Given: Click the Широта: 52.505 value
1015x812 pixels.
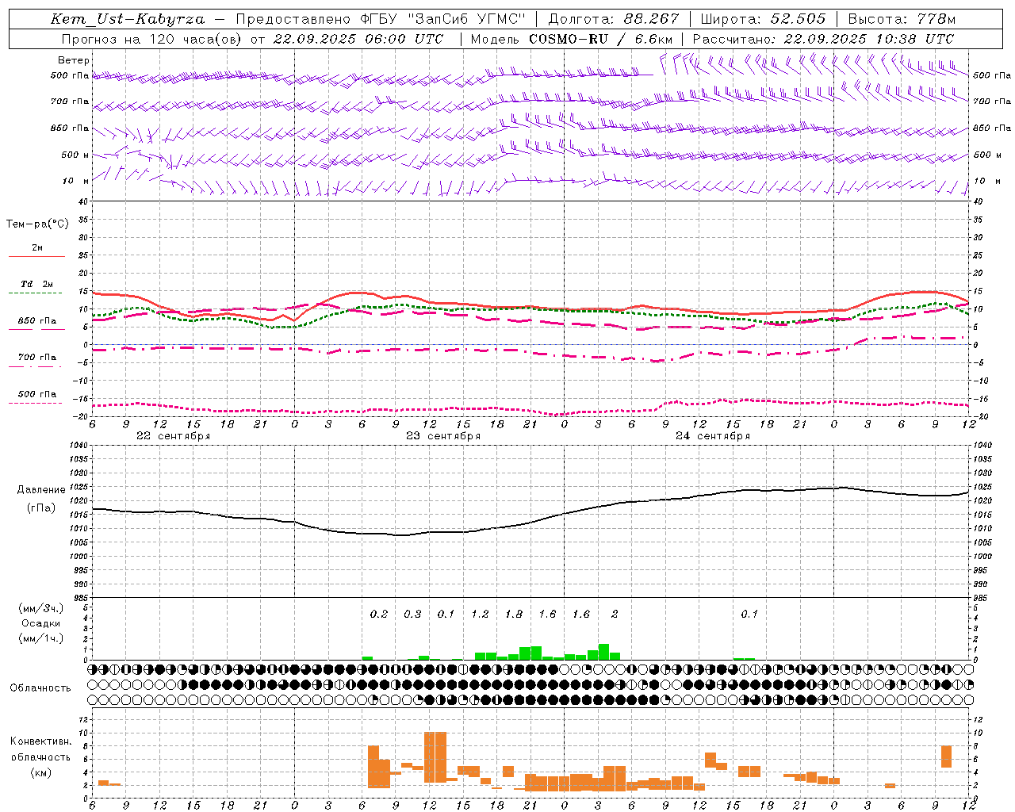Looking at the screenshot, I should [x=763, y=19].
